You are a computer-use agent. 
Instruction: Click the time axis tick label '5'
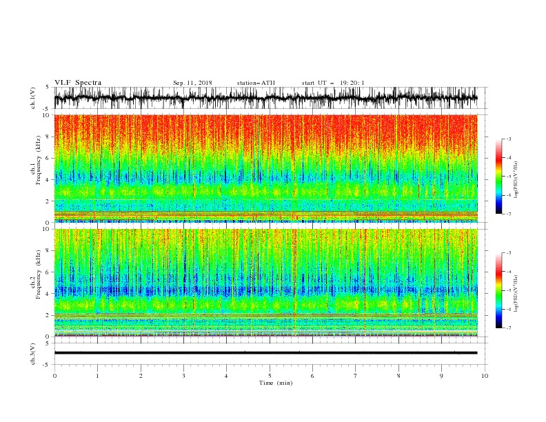click(x=270, y=376)
